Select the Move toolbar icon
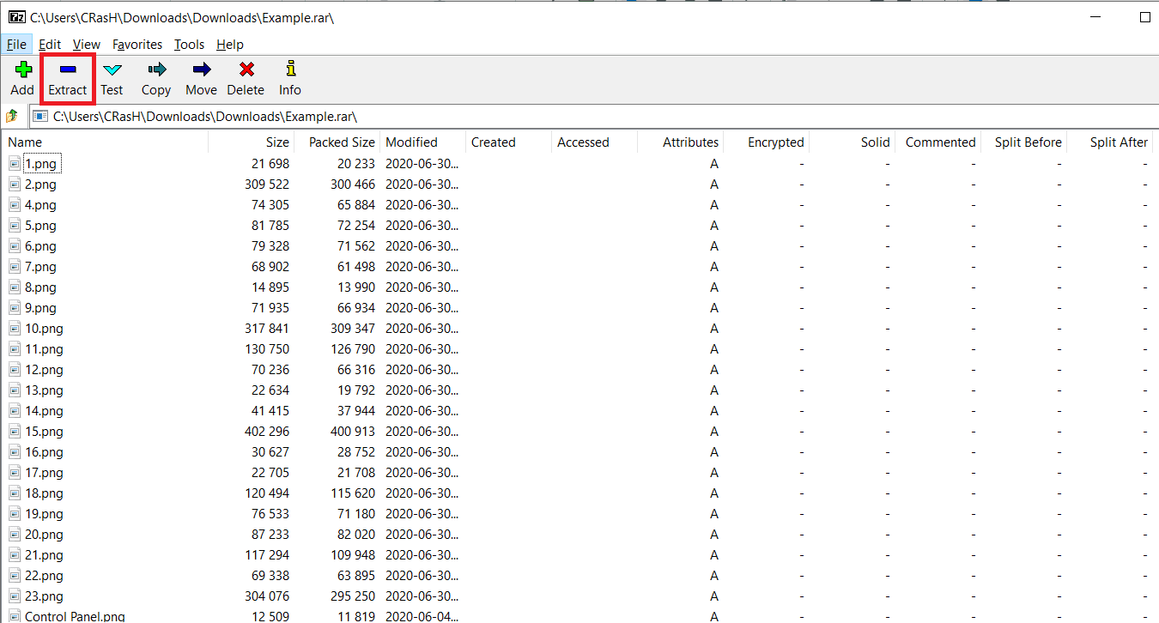 click(x=201, y=77)
